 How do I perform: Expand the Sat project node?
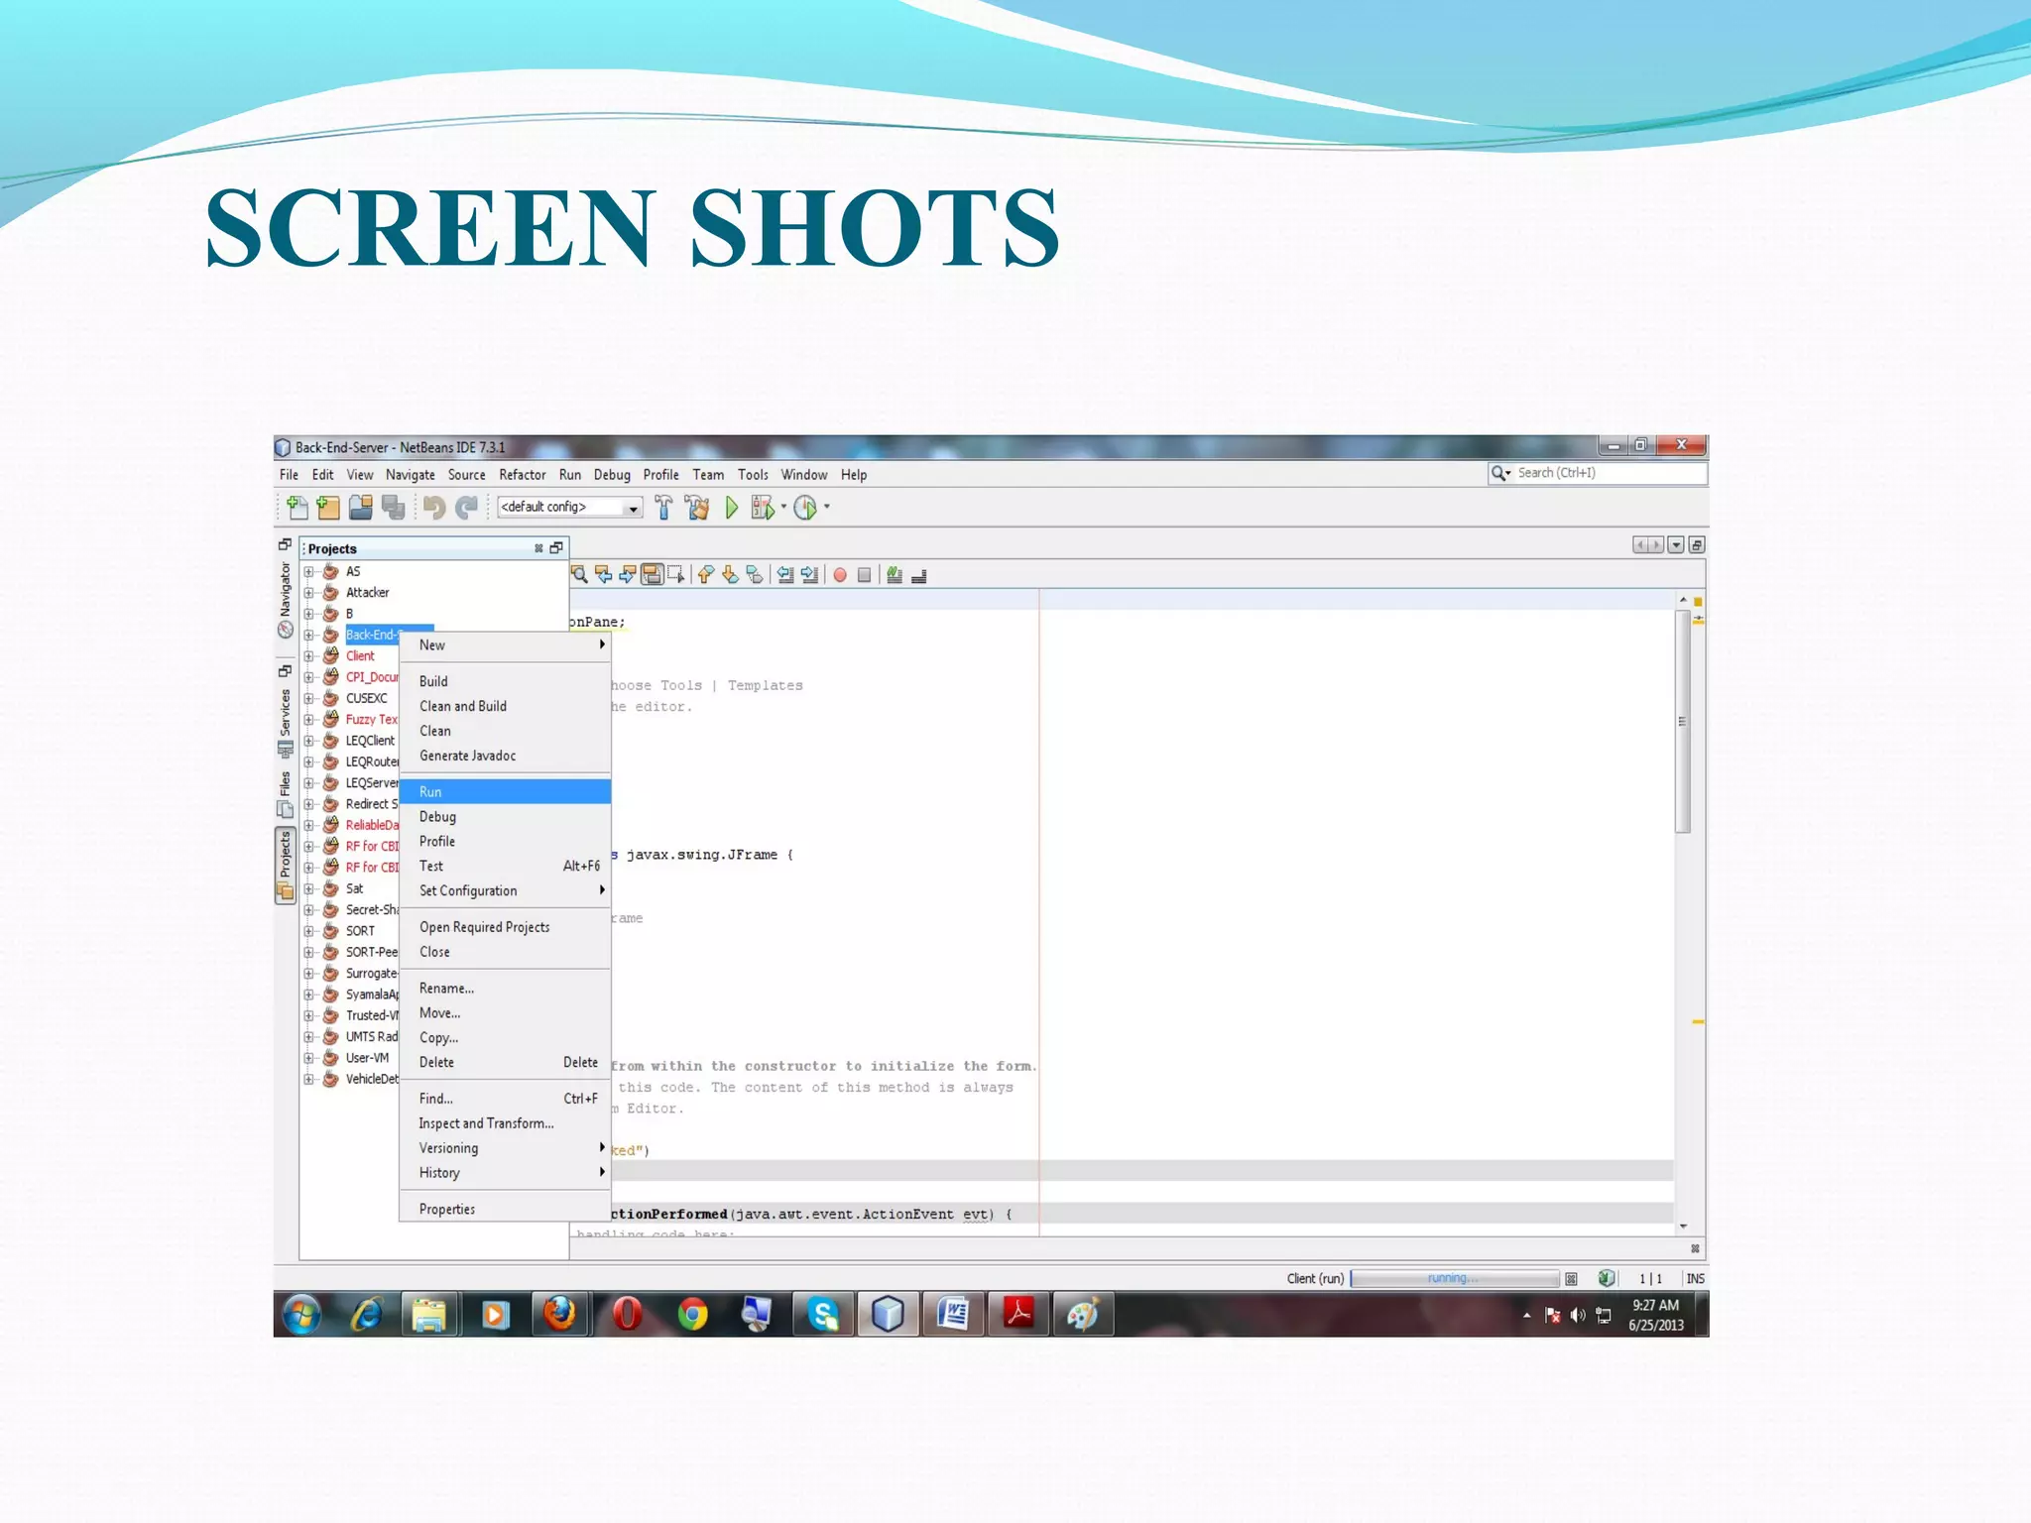(308, 889)
